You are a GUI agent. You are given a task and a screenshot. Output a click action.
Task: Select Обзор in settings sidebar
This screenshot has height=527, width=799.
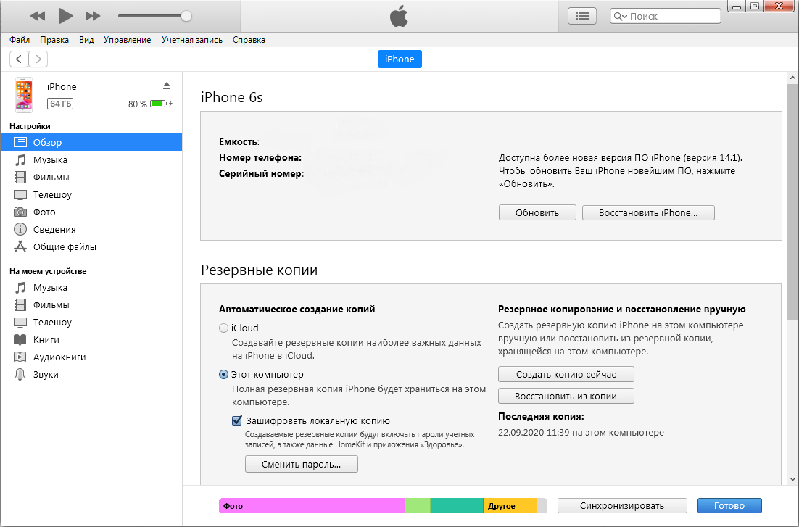[91, 142]
